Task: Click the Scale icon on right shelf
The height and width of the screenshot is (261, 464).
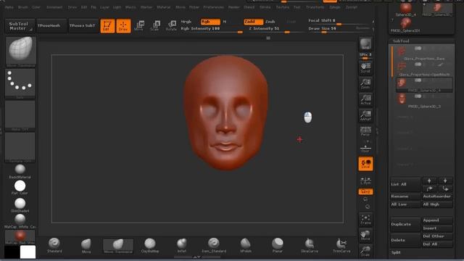Action: pyautogui.click(x=365, y=251)
